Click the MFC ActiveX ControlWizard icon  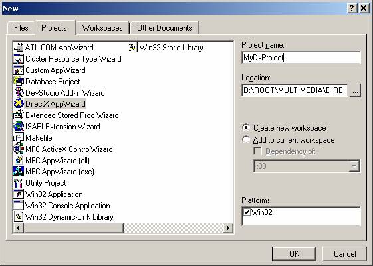click(19, 149)
